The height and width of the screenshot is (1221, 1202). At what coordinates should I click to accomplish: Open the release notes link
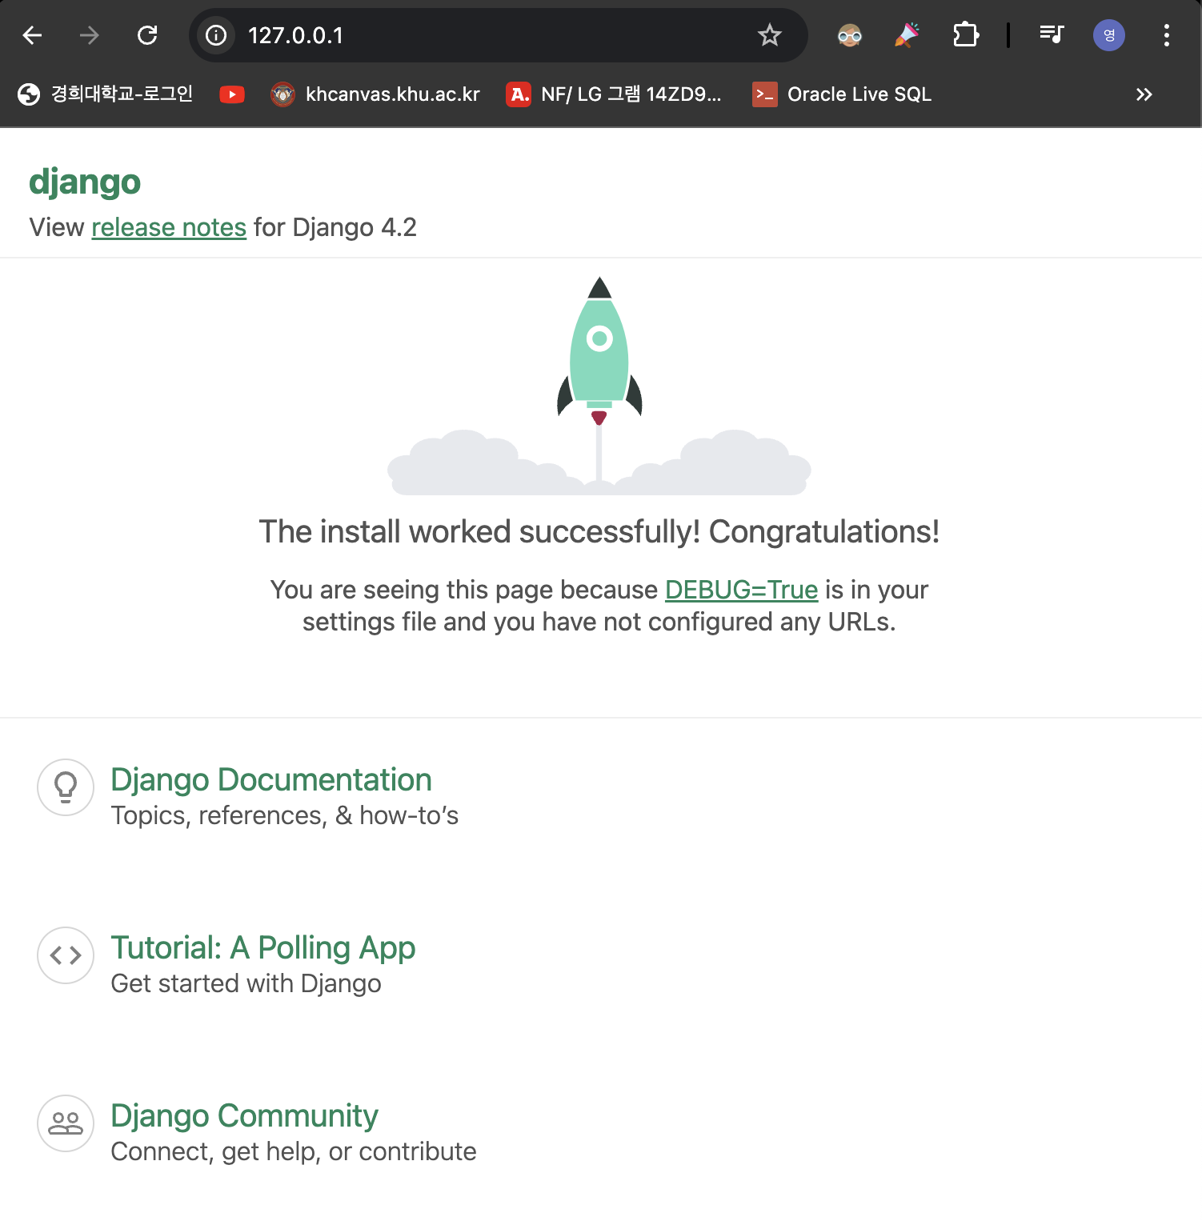click(169, 227)
